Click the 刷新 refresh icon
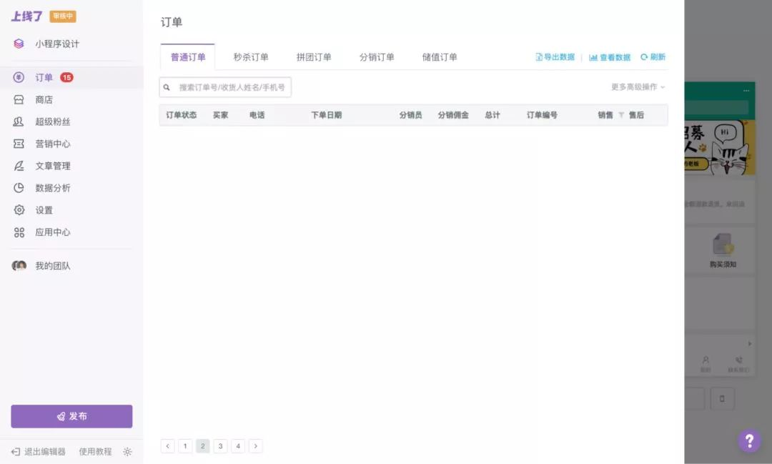 tap(643, 57)
